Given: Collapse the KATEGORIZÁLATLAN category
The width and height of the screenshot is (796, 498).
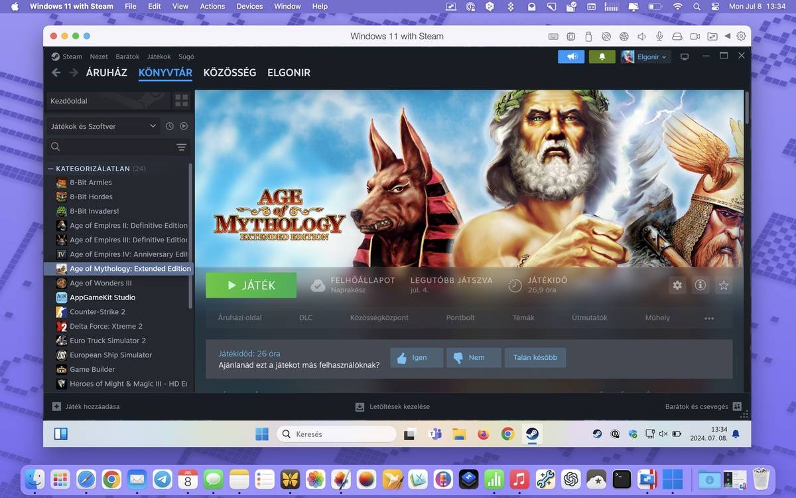Looking at the screenshot, I should (51, 169).
